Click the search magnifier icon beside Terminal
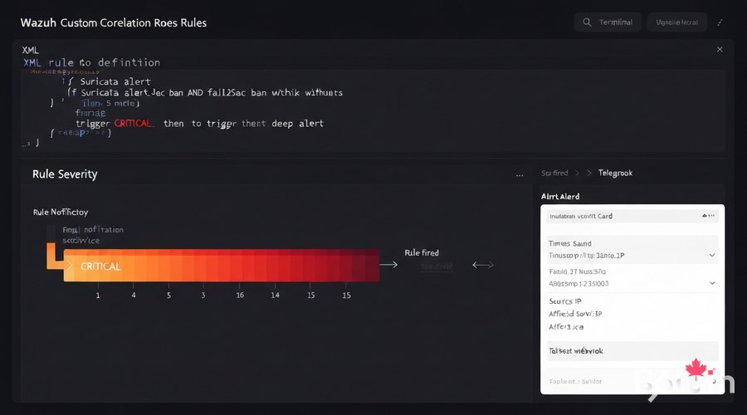The image size is (747, 415). click(587, 22)
